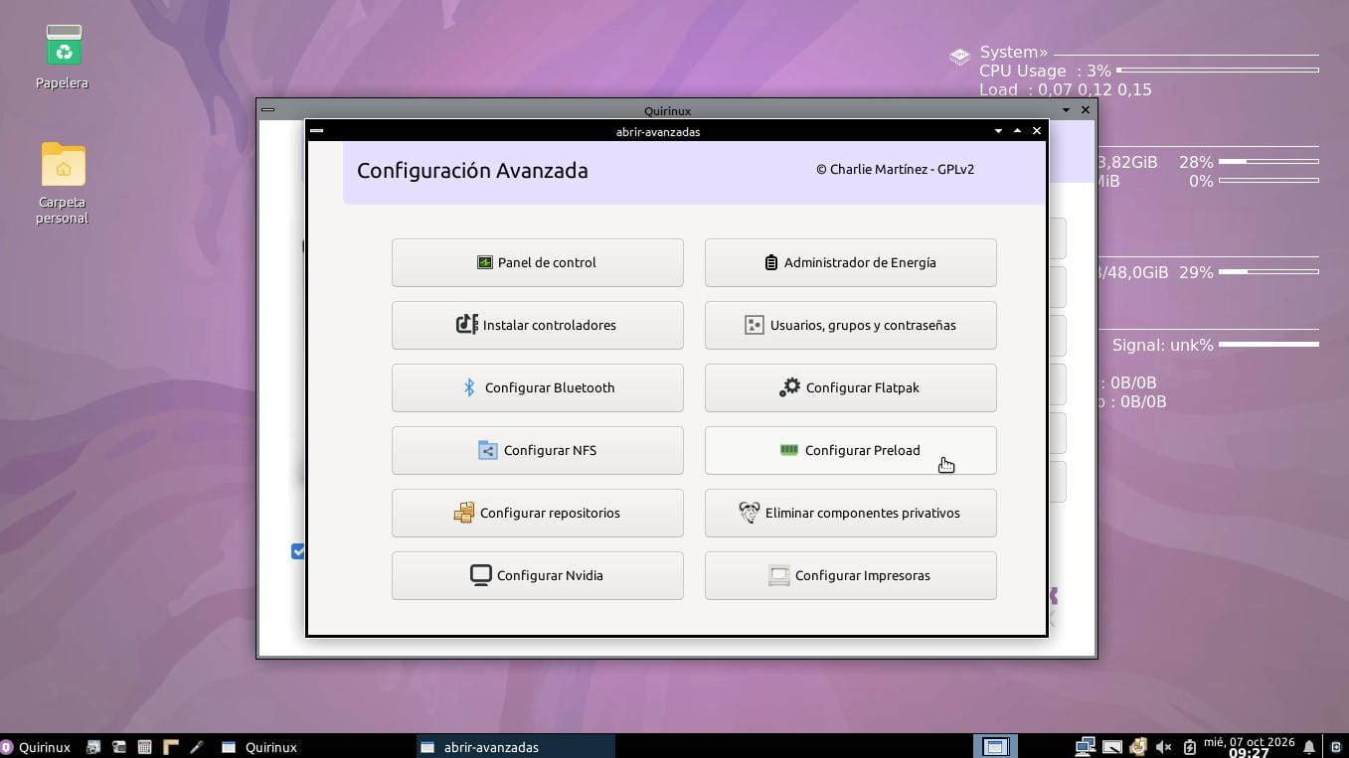
Task: Click the Bluetooth icon on Configurar Bluetooth
Action: 469,387
